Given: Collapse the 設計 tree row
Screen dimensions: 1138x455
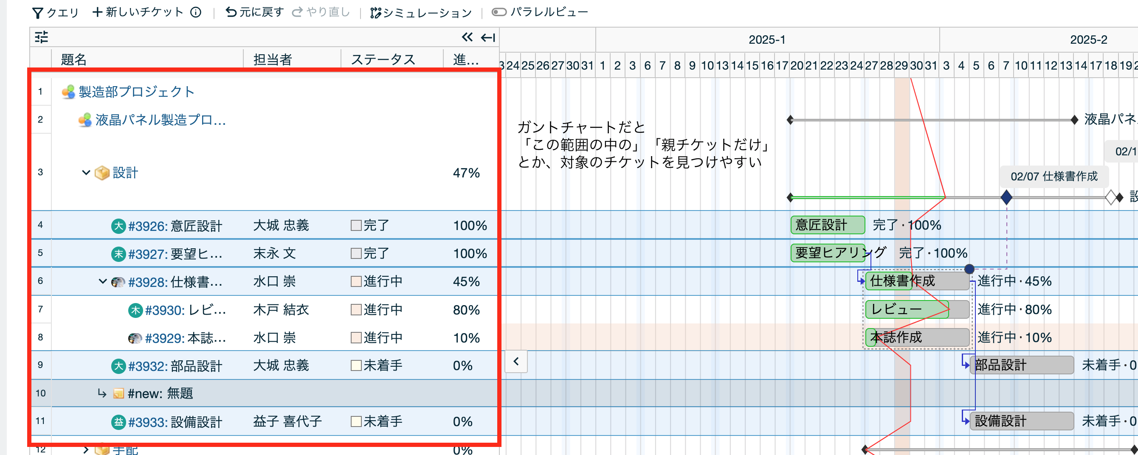Looking at the screenshot, I should [x=86, y=172].
